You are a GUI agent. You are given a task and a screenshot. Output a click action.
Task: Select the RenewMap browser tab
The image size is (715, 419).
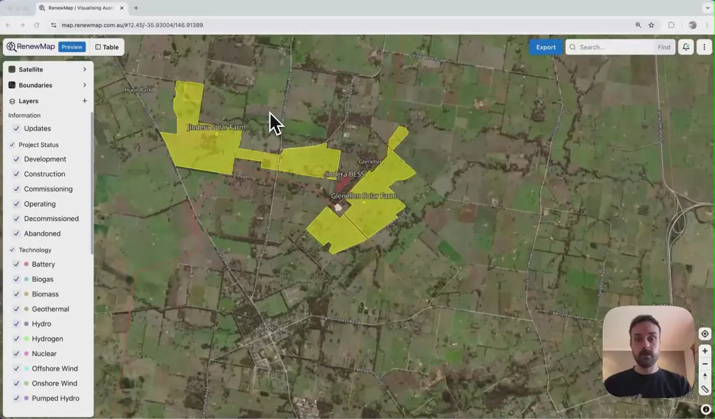78,8
